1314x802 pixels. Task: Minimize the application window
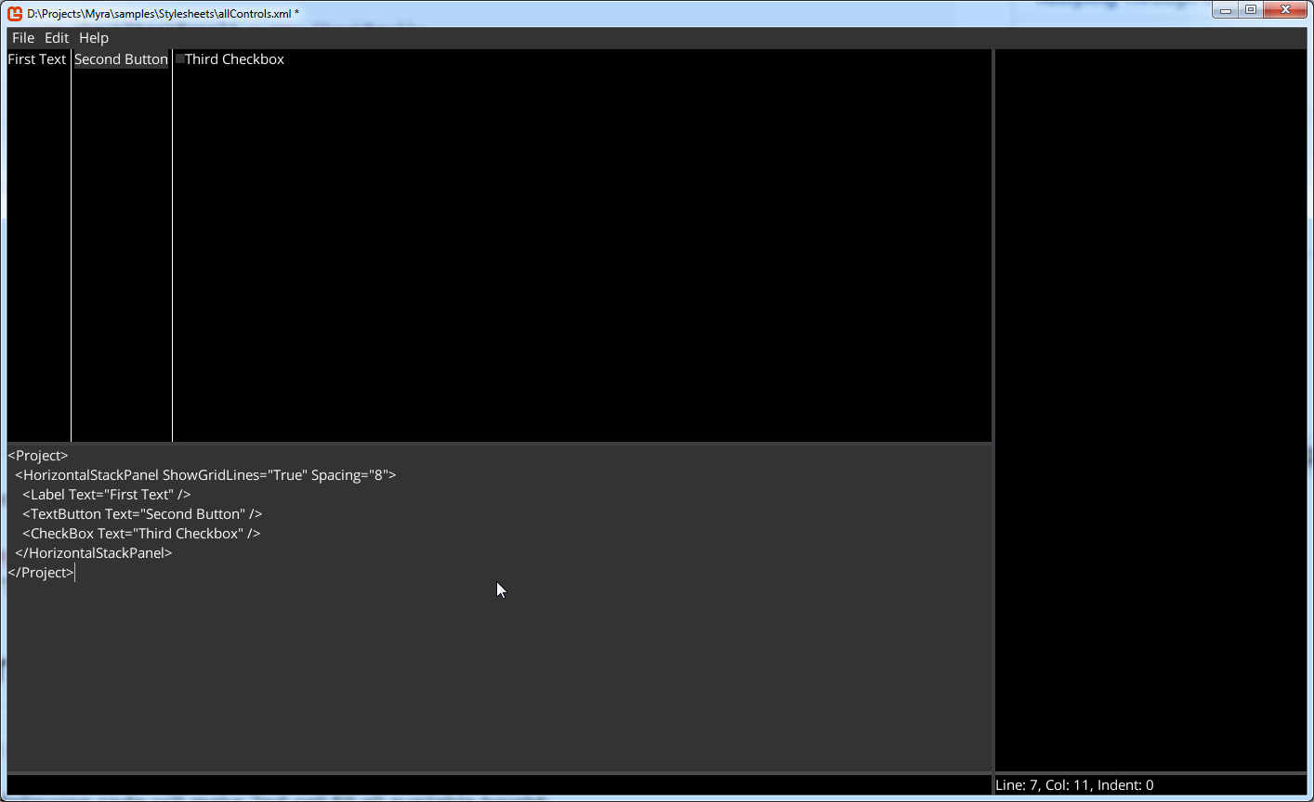(1226, 10)
